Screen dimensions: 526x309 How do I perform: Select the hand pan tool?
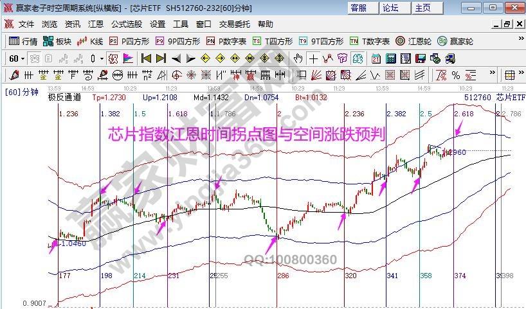click(298, 58)
